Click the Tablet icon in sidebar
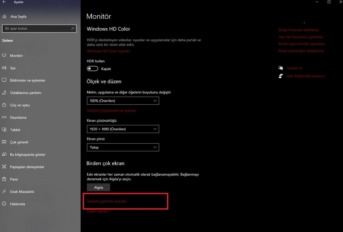 (4, 130)
